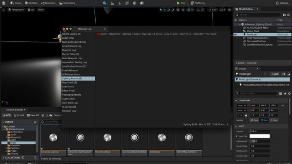Choose the scale gizmo tool in viewport
The image size is (292, 164).
point(173,10)
